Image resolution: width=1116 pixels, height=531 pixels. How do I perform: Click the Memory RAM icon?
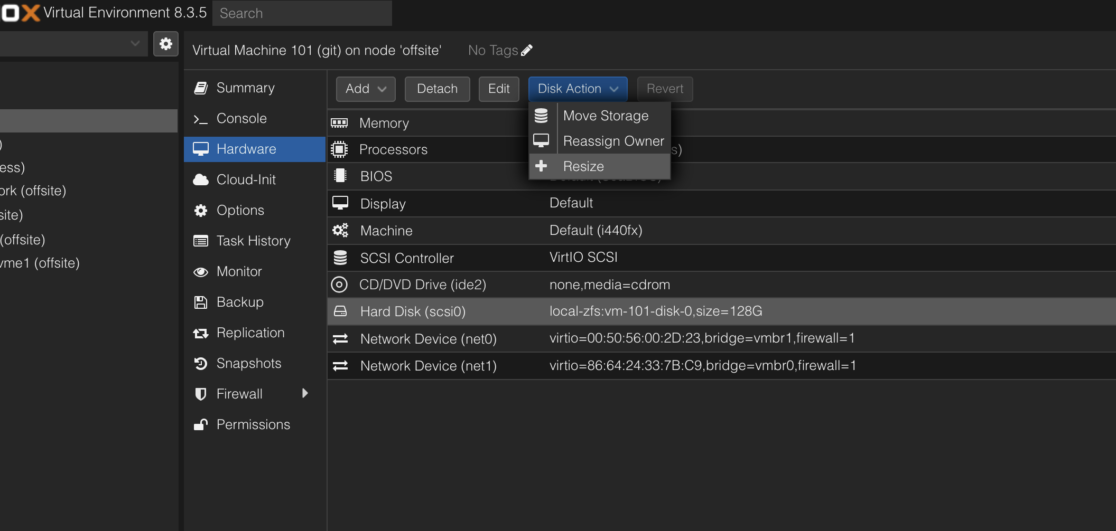339,123
